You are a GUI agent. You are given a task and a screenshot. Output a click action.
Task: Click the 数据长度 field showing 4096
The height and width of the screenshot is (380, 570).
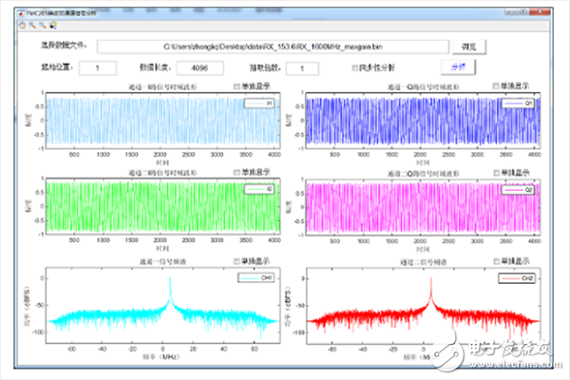199,68
